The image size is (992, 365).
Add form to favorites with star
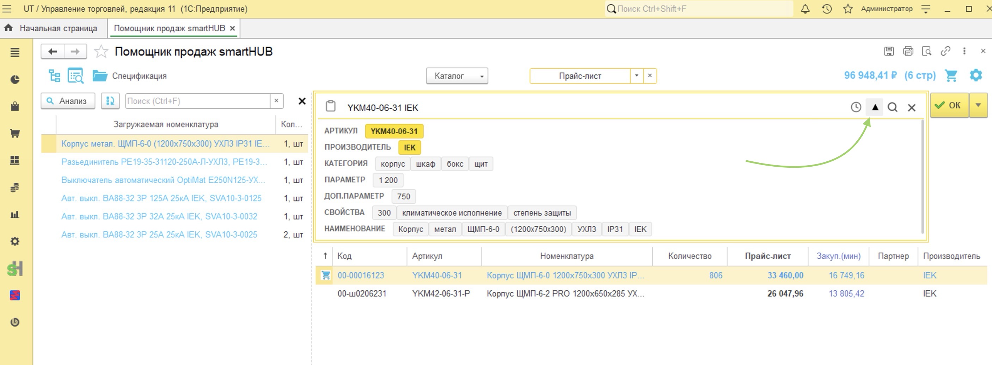(101, 51)
